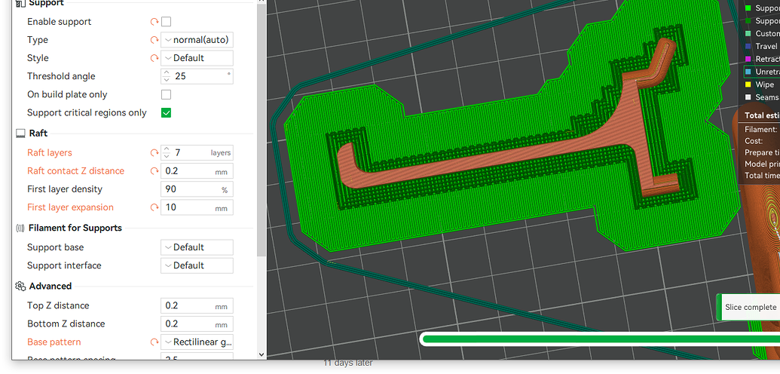Click the Travel legend label
This screenshot has height=374, width=780.
(x=766, y=46)
